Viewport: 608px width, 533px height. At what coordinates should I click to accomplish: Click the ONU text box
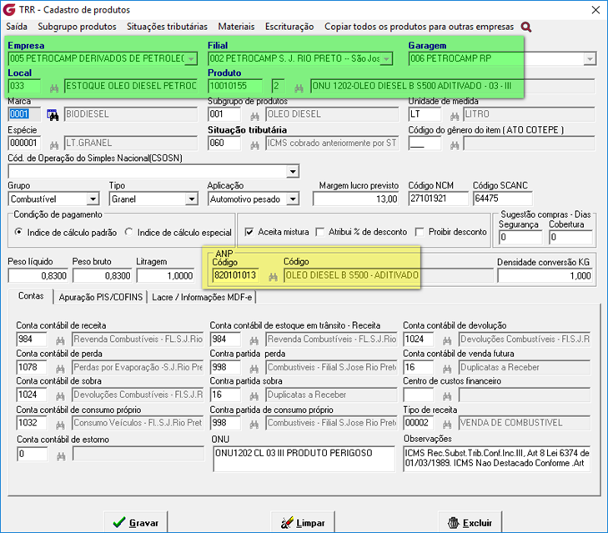click(304, 459)
